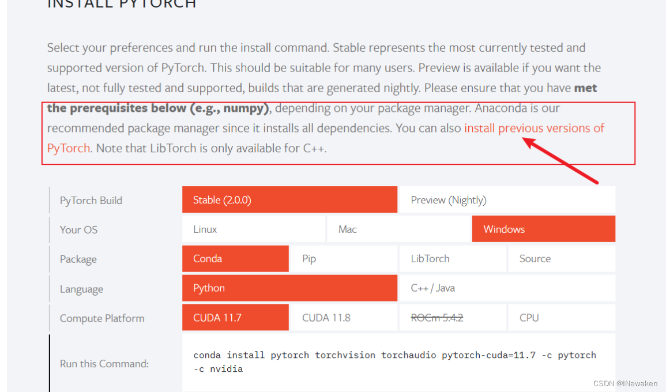Switch to CUDA 11.8 compute platform
Viewport: 666px width, 392px height.
344,317
